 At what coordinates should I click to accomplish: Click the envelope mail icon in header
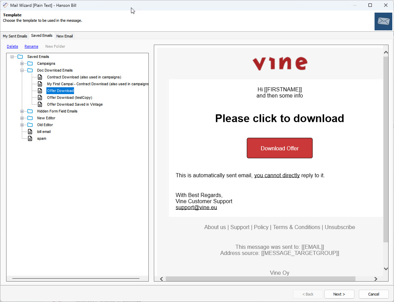(x=383, y=21)
